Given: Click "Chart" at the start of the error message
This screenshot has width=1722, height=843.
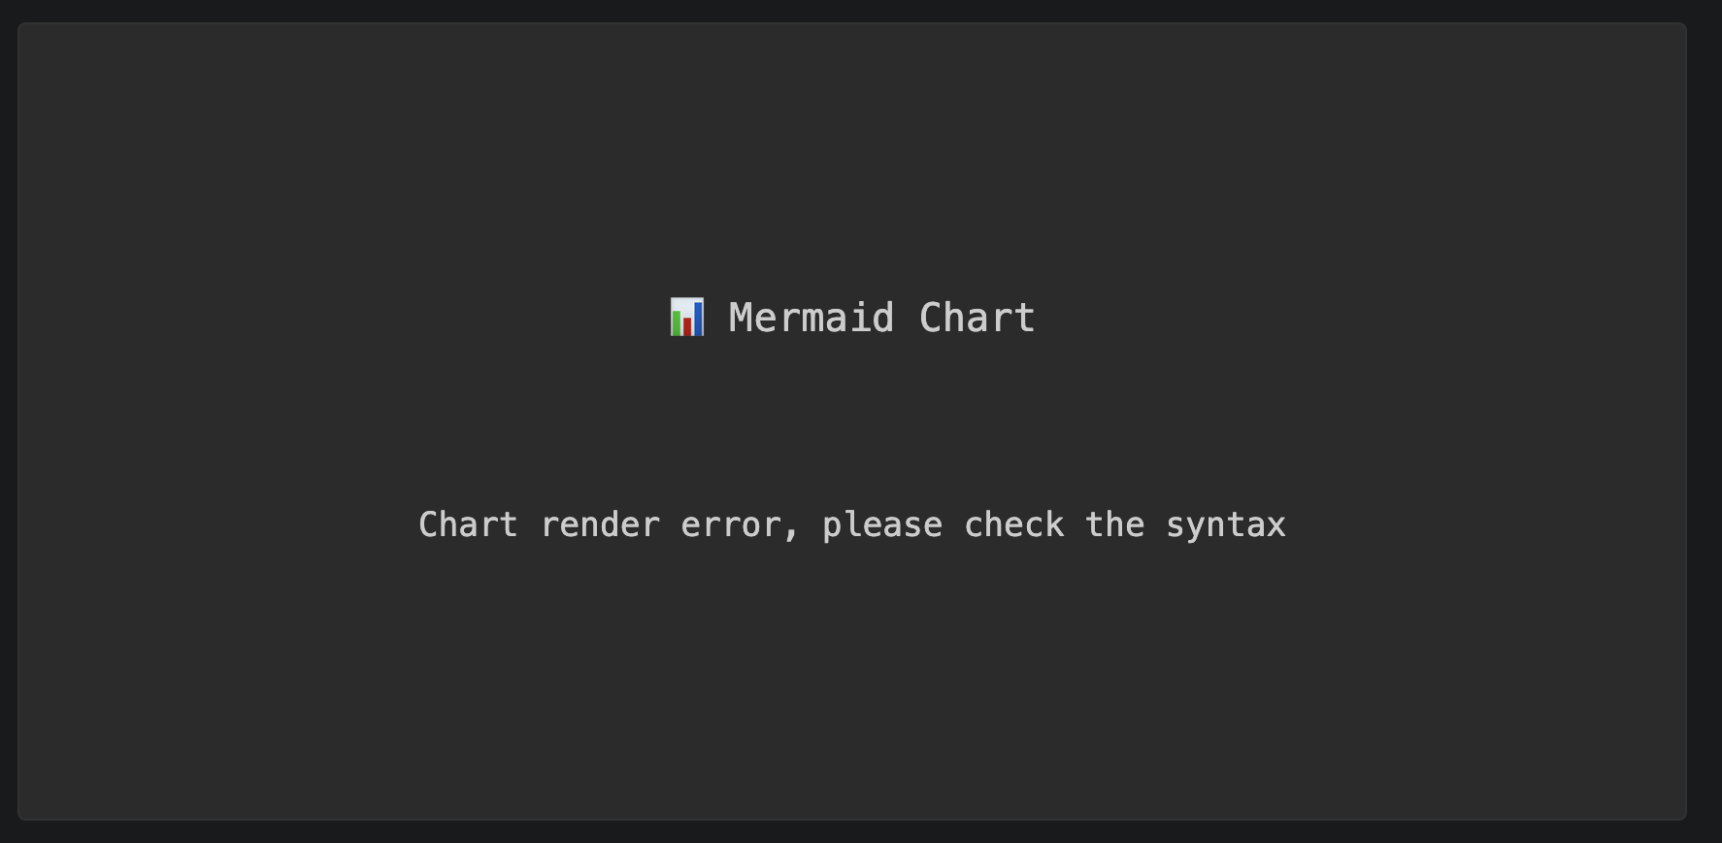Looking at the screenshot, I should pos(468,525).
